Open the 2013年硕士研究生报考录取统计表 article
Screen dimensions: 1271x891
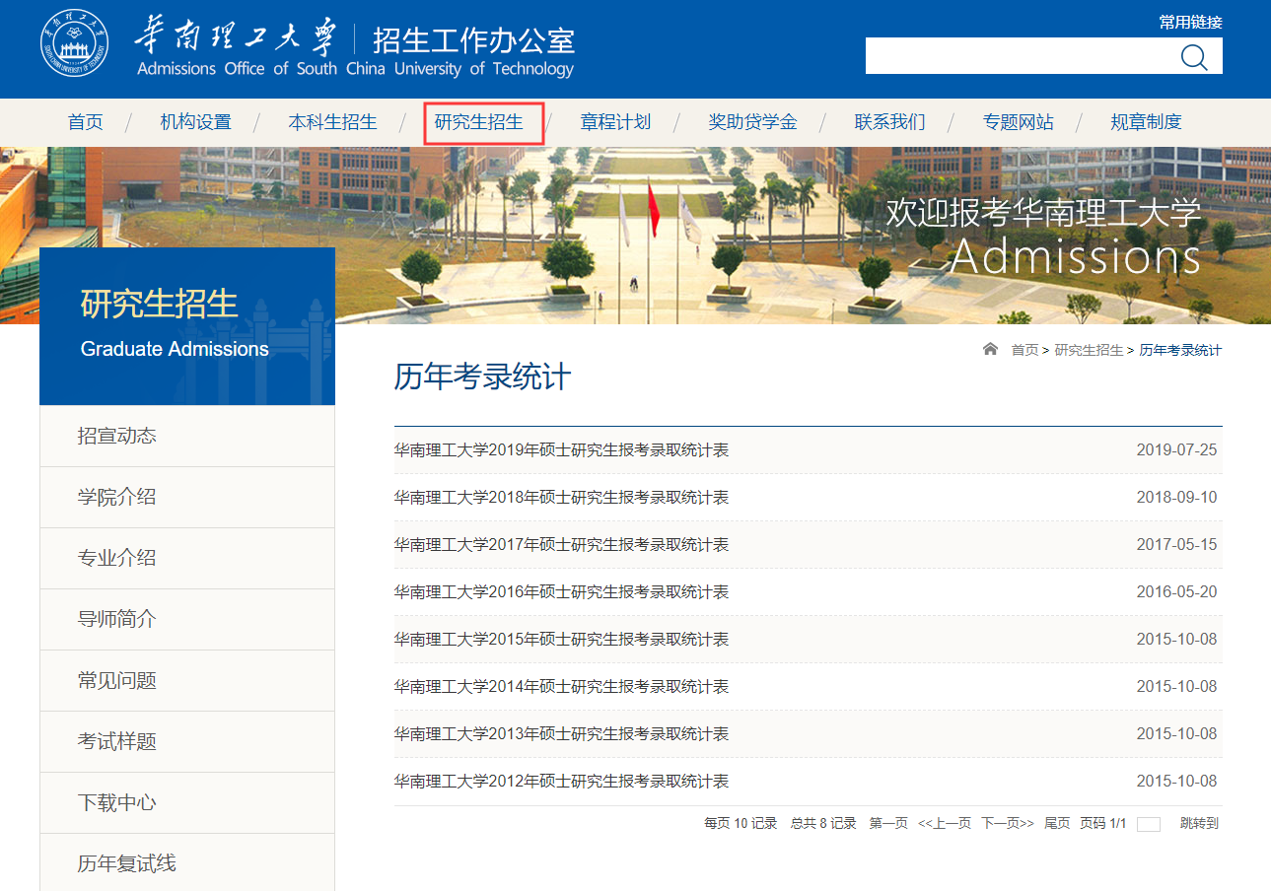click(561, 734)
